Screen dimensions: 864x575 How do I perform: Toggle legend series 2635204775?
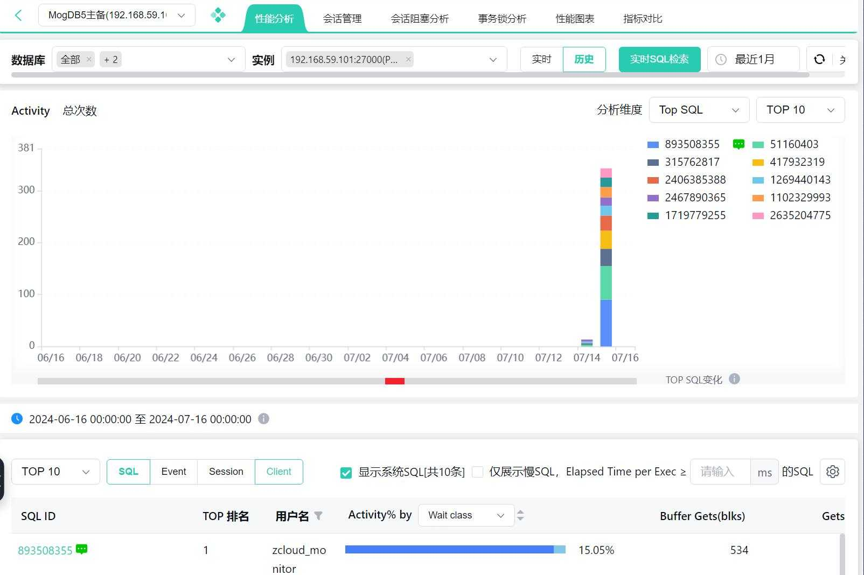[x=792, y=215]
